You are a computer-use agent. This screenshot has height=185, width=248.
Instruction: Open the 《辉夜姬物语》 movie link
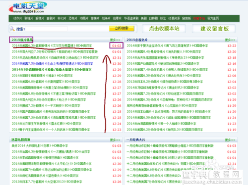(165, 82)
